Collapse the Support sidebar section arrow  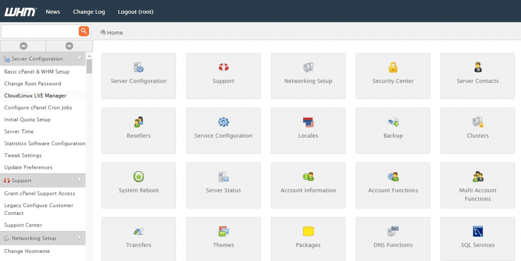point(79,180)
